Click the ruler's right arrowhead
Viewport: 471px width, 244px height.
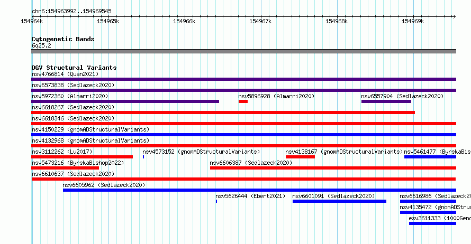click(454, 16)
